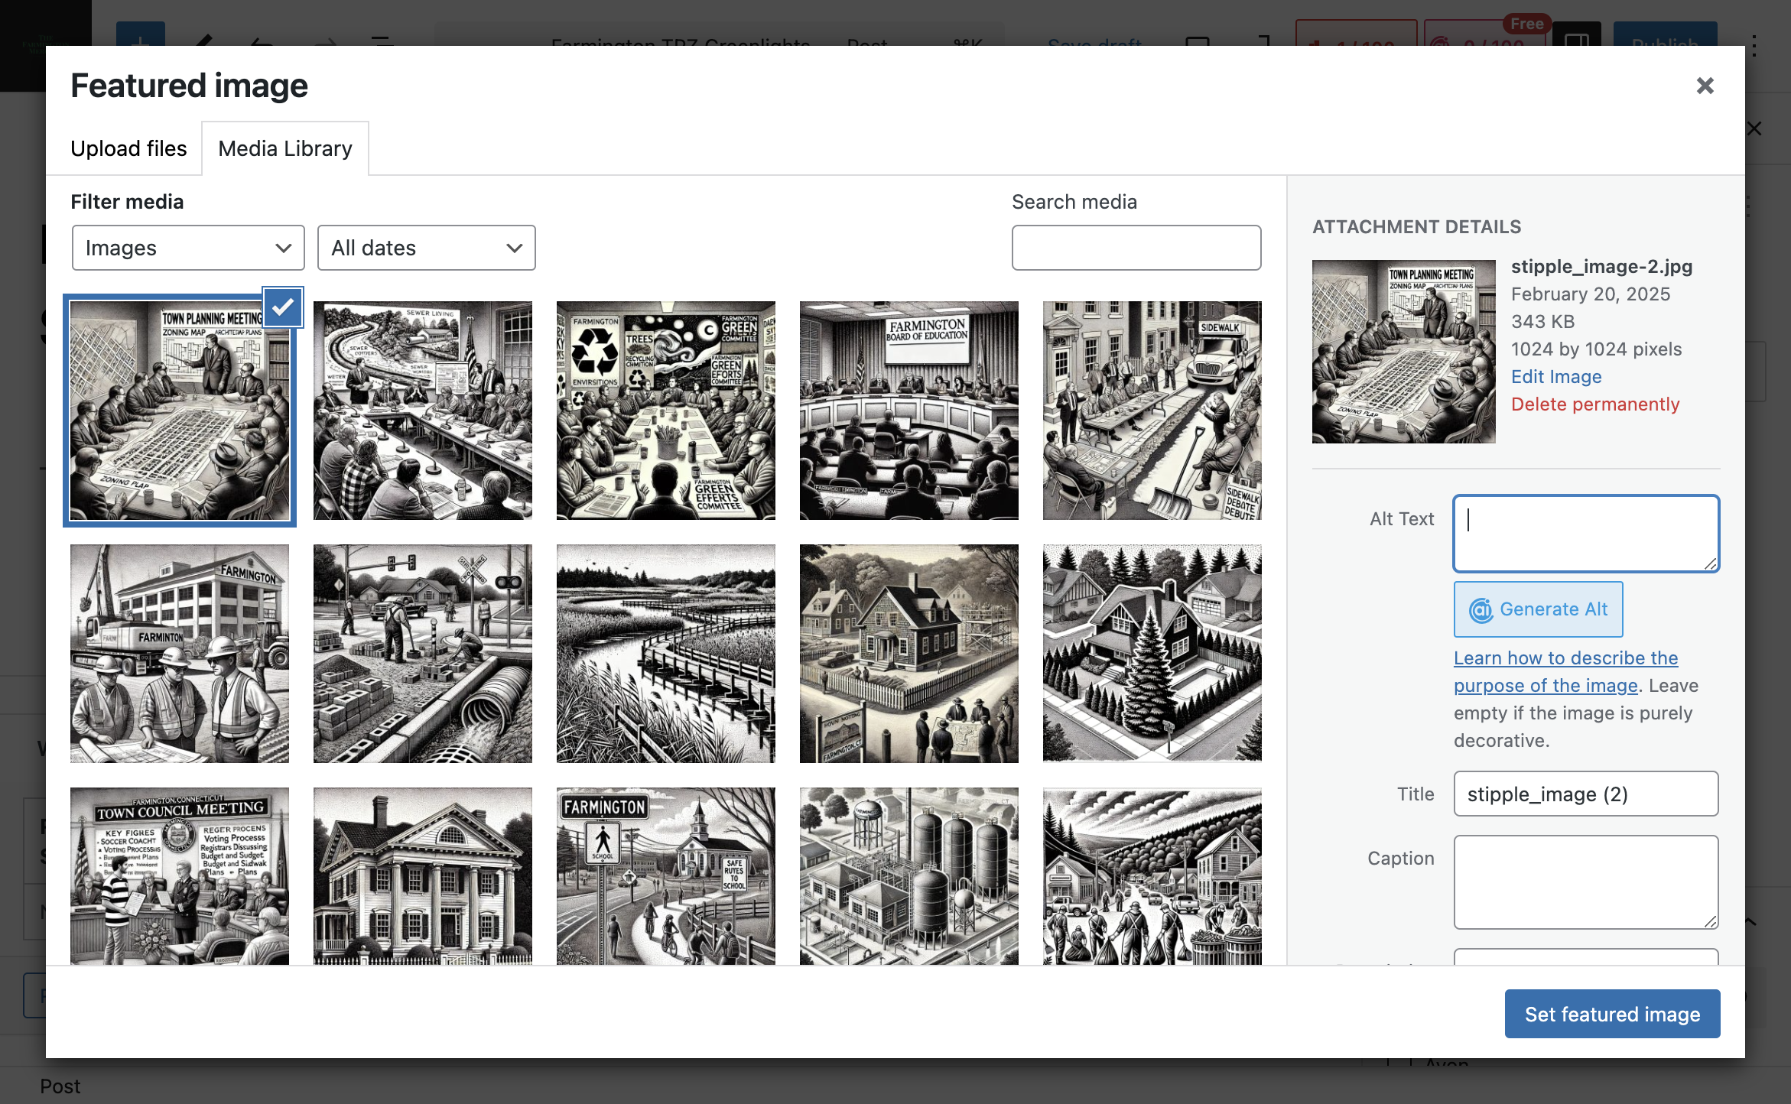Open the editor options kebab menu
The image size is (1791, 1104).
[x=1754, y=45]
